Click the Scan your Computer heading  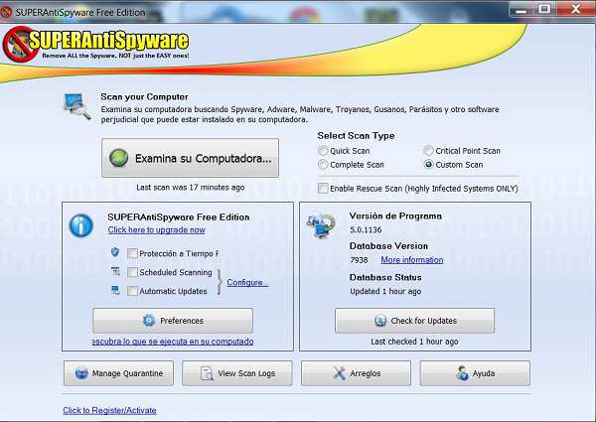(144, 97)
